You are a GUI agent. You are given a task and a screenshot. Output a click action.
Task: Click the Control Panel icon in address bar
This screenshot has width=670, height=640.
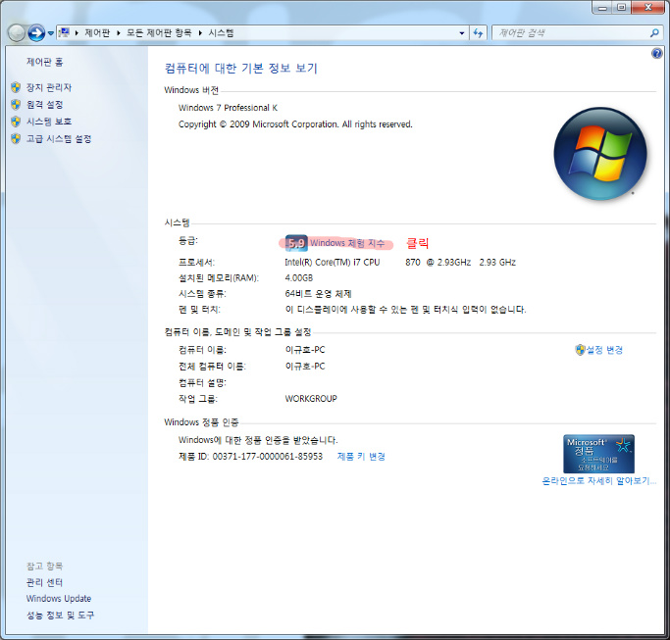(65, 32)
